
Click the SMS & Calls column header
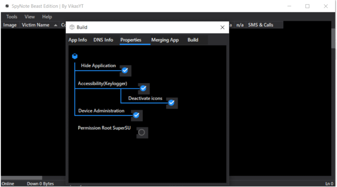coord(261,25)
